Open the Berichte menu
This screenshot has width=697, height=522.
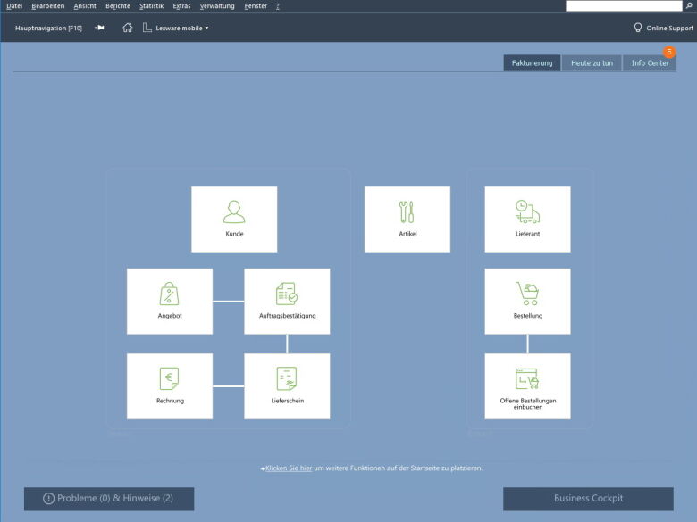(117, 6)
